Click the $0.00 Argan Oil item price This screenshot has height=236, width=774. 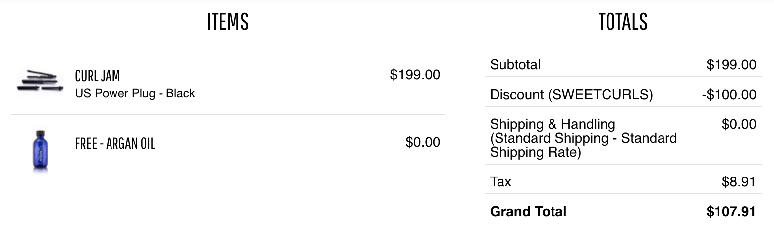(x=423, y=142)
